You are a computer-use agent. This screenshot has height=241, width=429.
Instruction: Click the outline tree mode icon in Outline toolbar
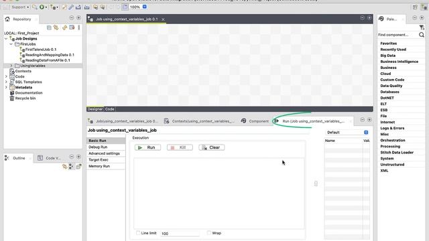(x=72, y=167)
